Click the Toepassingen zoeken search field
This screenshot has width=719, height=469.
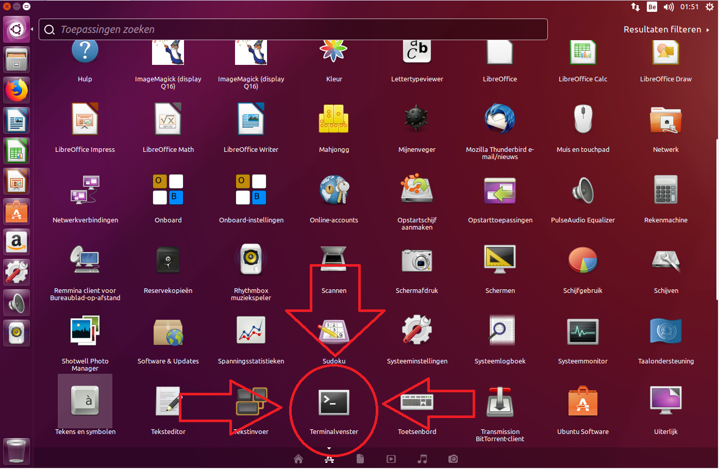[x=293, y=29]
